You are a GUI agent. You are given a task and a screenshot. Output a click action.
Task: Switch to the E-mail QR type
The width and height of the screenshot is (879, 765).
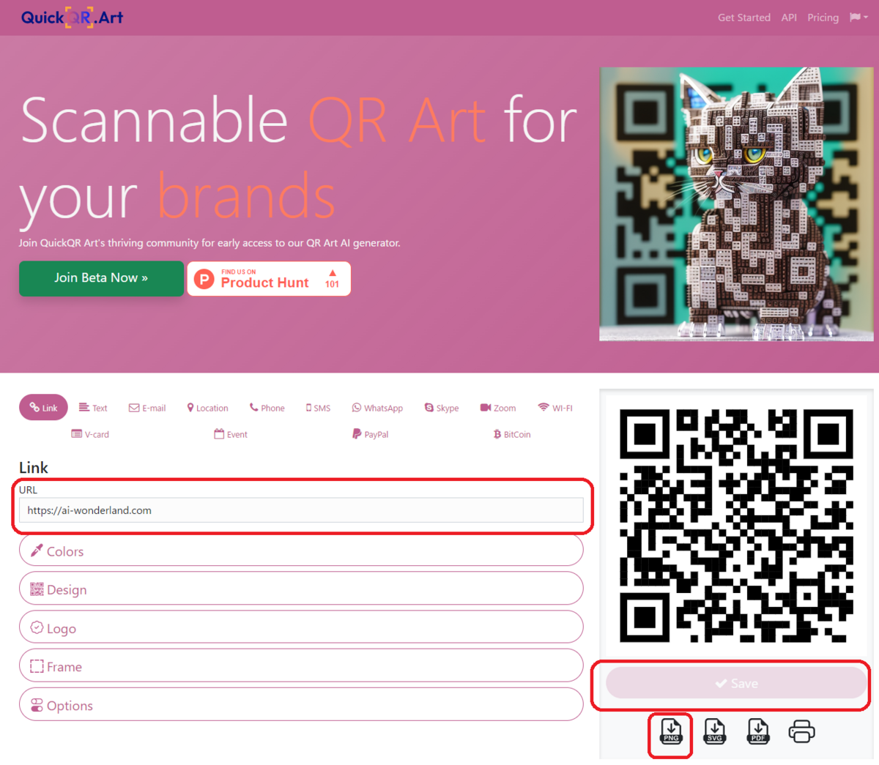pyautogui.click(x=147, y=408)
